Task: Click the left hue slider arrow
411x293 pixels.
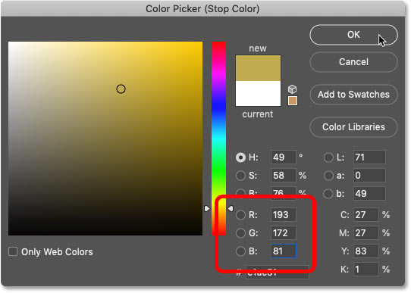Action: [207, 208]
